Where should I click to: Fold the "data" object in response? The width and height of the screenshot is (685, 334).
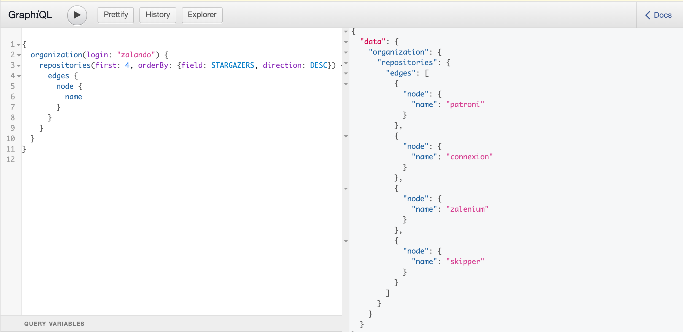(346, 42)
